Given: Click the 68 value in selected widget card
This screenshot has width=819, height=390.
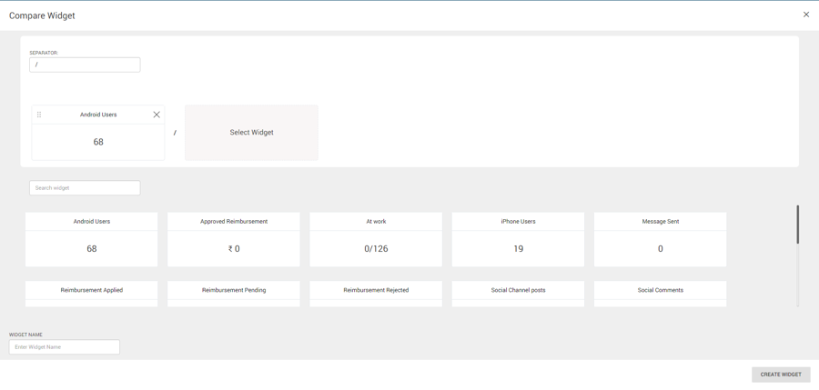Looking at the screenshot, I should pyautogui.click(x=98, y=142).
